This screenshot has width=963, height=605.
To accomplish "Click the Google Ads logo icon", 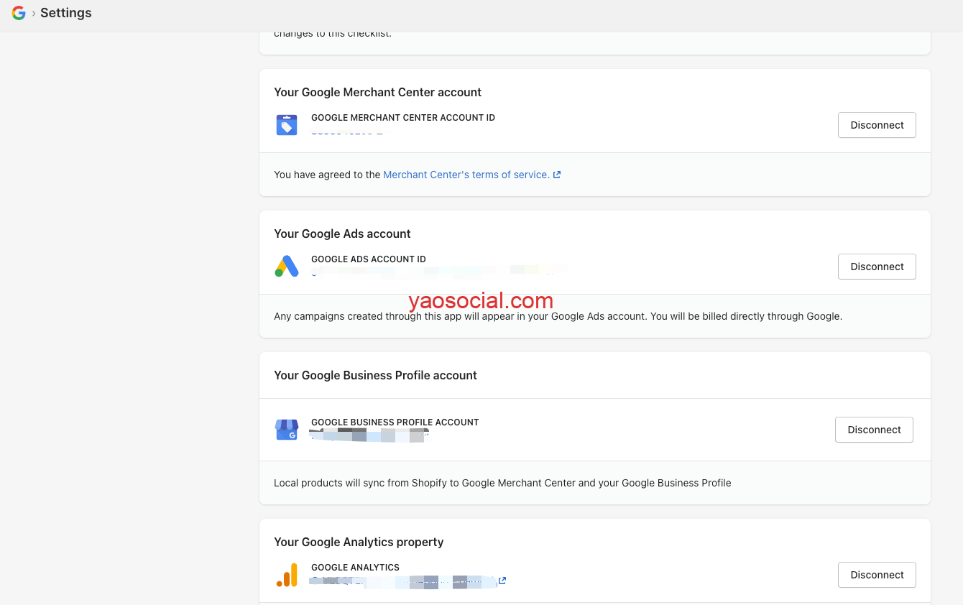I will (287, 267).
